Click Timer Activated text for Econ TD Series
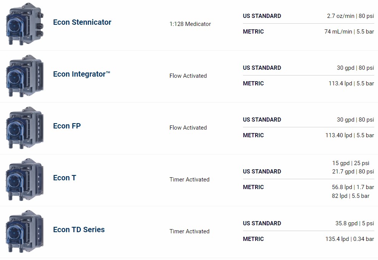This screenshot has width=378, height=260. point(189,231)
